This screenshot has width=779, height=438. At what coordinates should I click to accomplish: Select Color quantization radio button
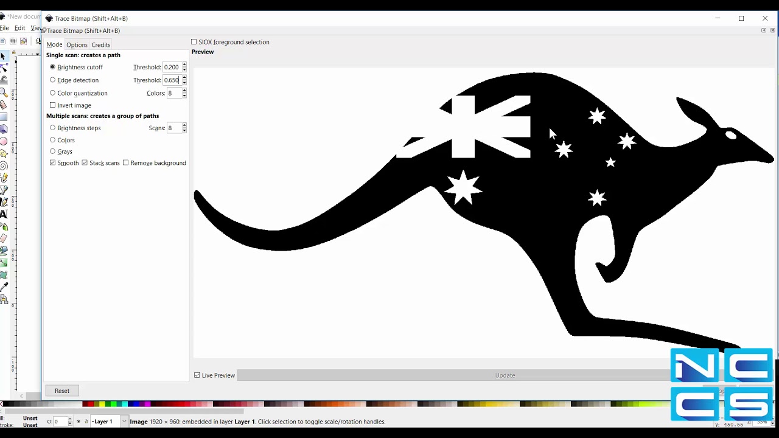[52, 93]
